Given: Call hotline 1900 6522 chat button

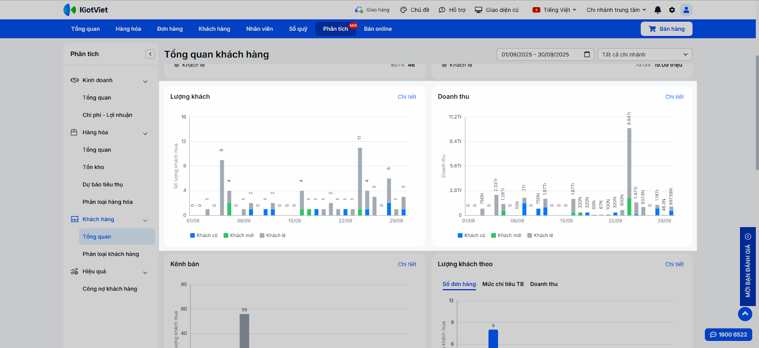Looking at the screenshot, I should click(728, 334).
